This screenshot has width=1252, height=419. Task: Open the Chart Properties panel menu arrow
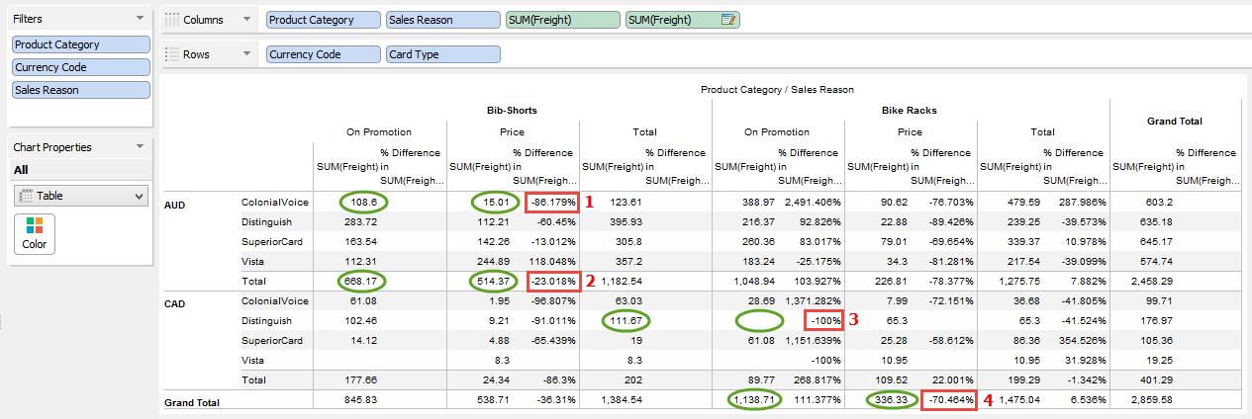click(x=140, y=147)
